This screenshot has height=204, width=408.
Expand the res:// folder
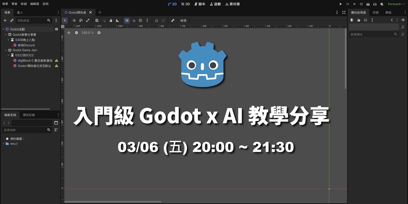[3, 144]
